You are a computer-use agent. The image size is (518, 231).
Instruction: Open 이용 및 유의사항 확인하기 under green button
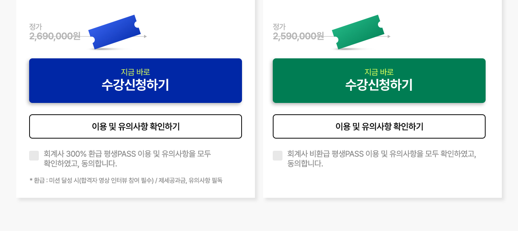(379, 126)
